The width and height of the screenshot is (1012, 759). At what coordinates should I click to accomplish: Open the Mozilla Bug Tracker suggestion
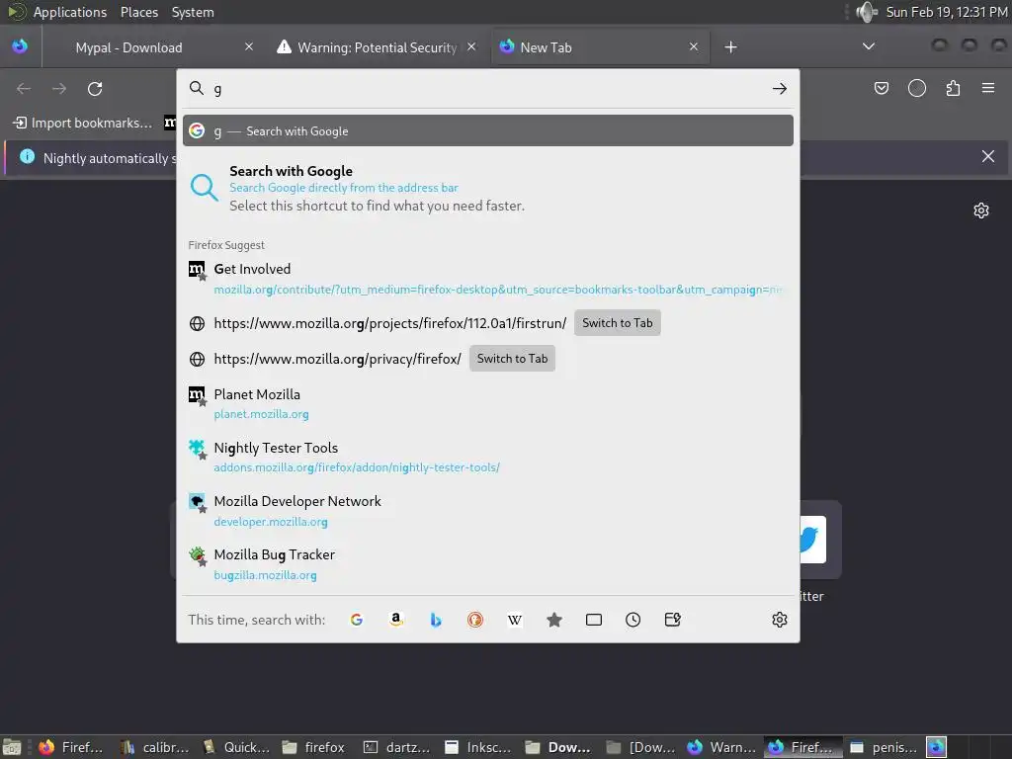tap(488, 564)
